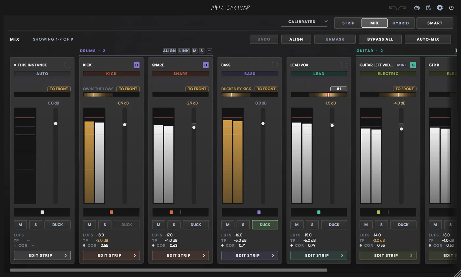This screenshot has width=461, height=277.
Task: Enable DUCK on the Snare strip
Action: click(x=196, y=225)
